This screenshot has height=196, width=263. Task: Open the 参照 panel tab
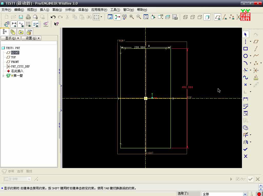(x=11, y=171)
